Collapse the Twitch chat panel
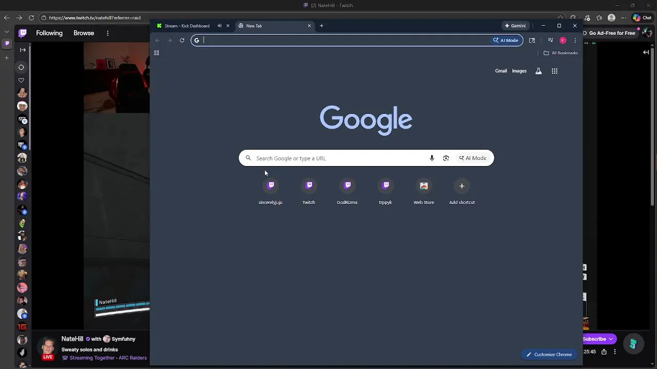 646,52
